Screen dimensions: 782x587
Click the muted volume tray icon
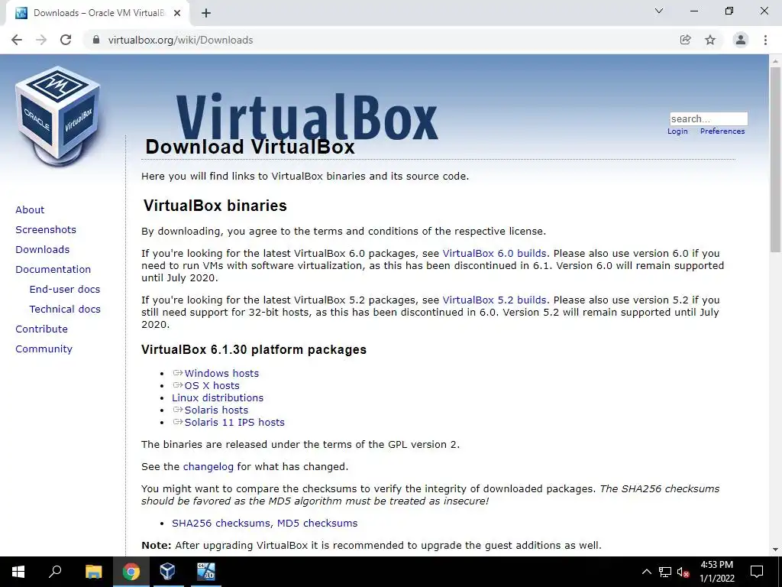point(683,572)
